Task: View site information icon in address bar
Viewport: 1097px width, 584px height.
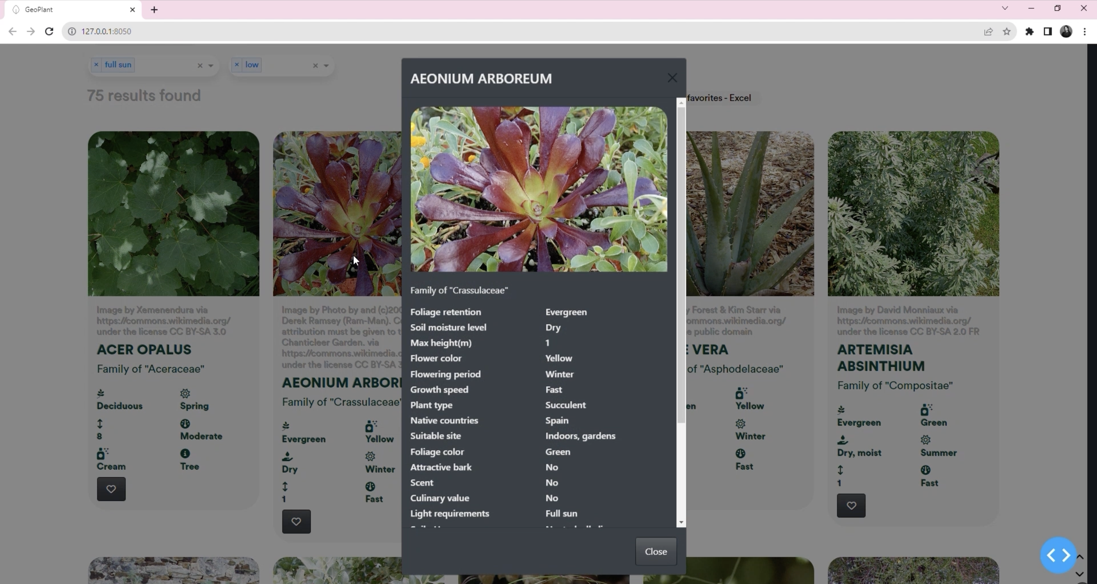Action: (72, 31)
